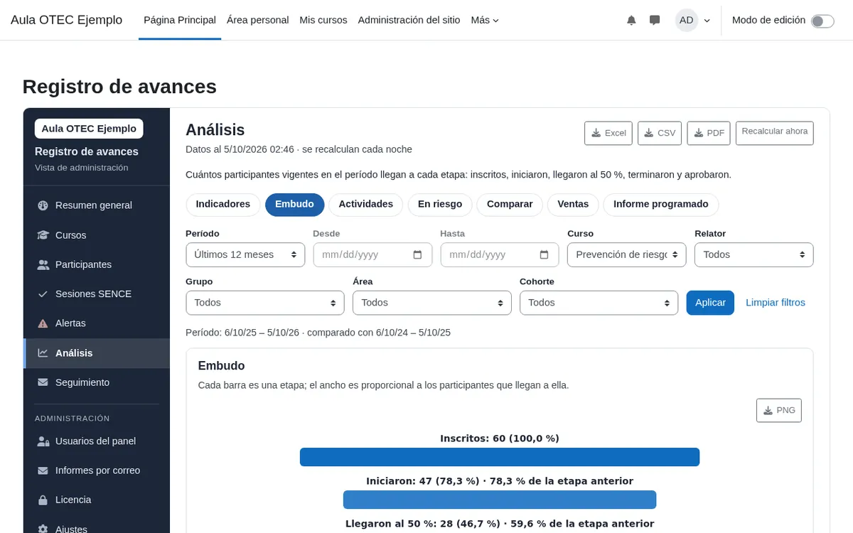The height and width of the screenshot is (533, 853).
Task: Open the Cohorte dropdown
Action: coord(599,303)
